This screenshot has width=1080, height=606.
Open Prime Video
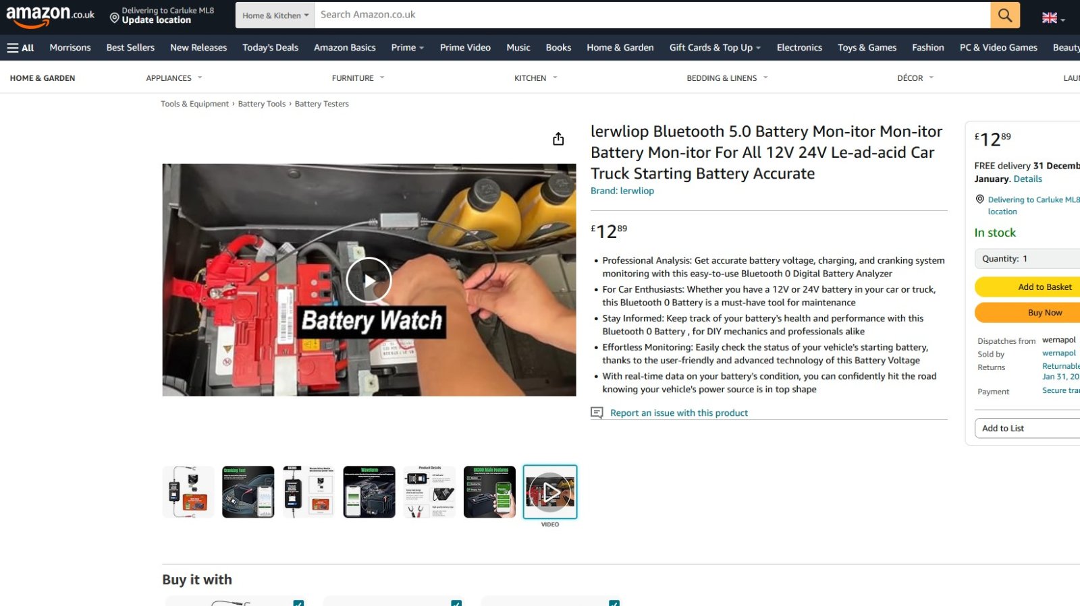click(x=465, y=48)
